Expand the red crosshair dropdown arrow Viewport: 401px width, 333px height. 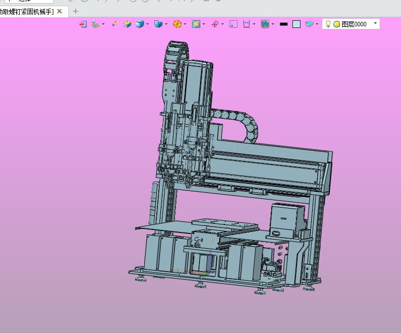pos(222,24)
